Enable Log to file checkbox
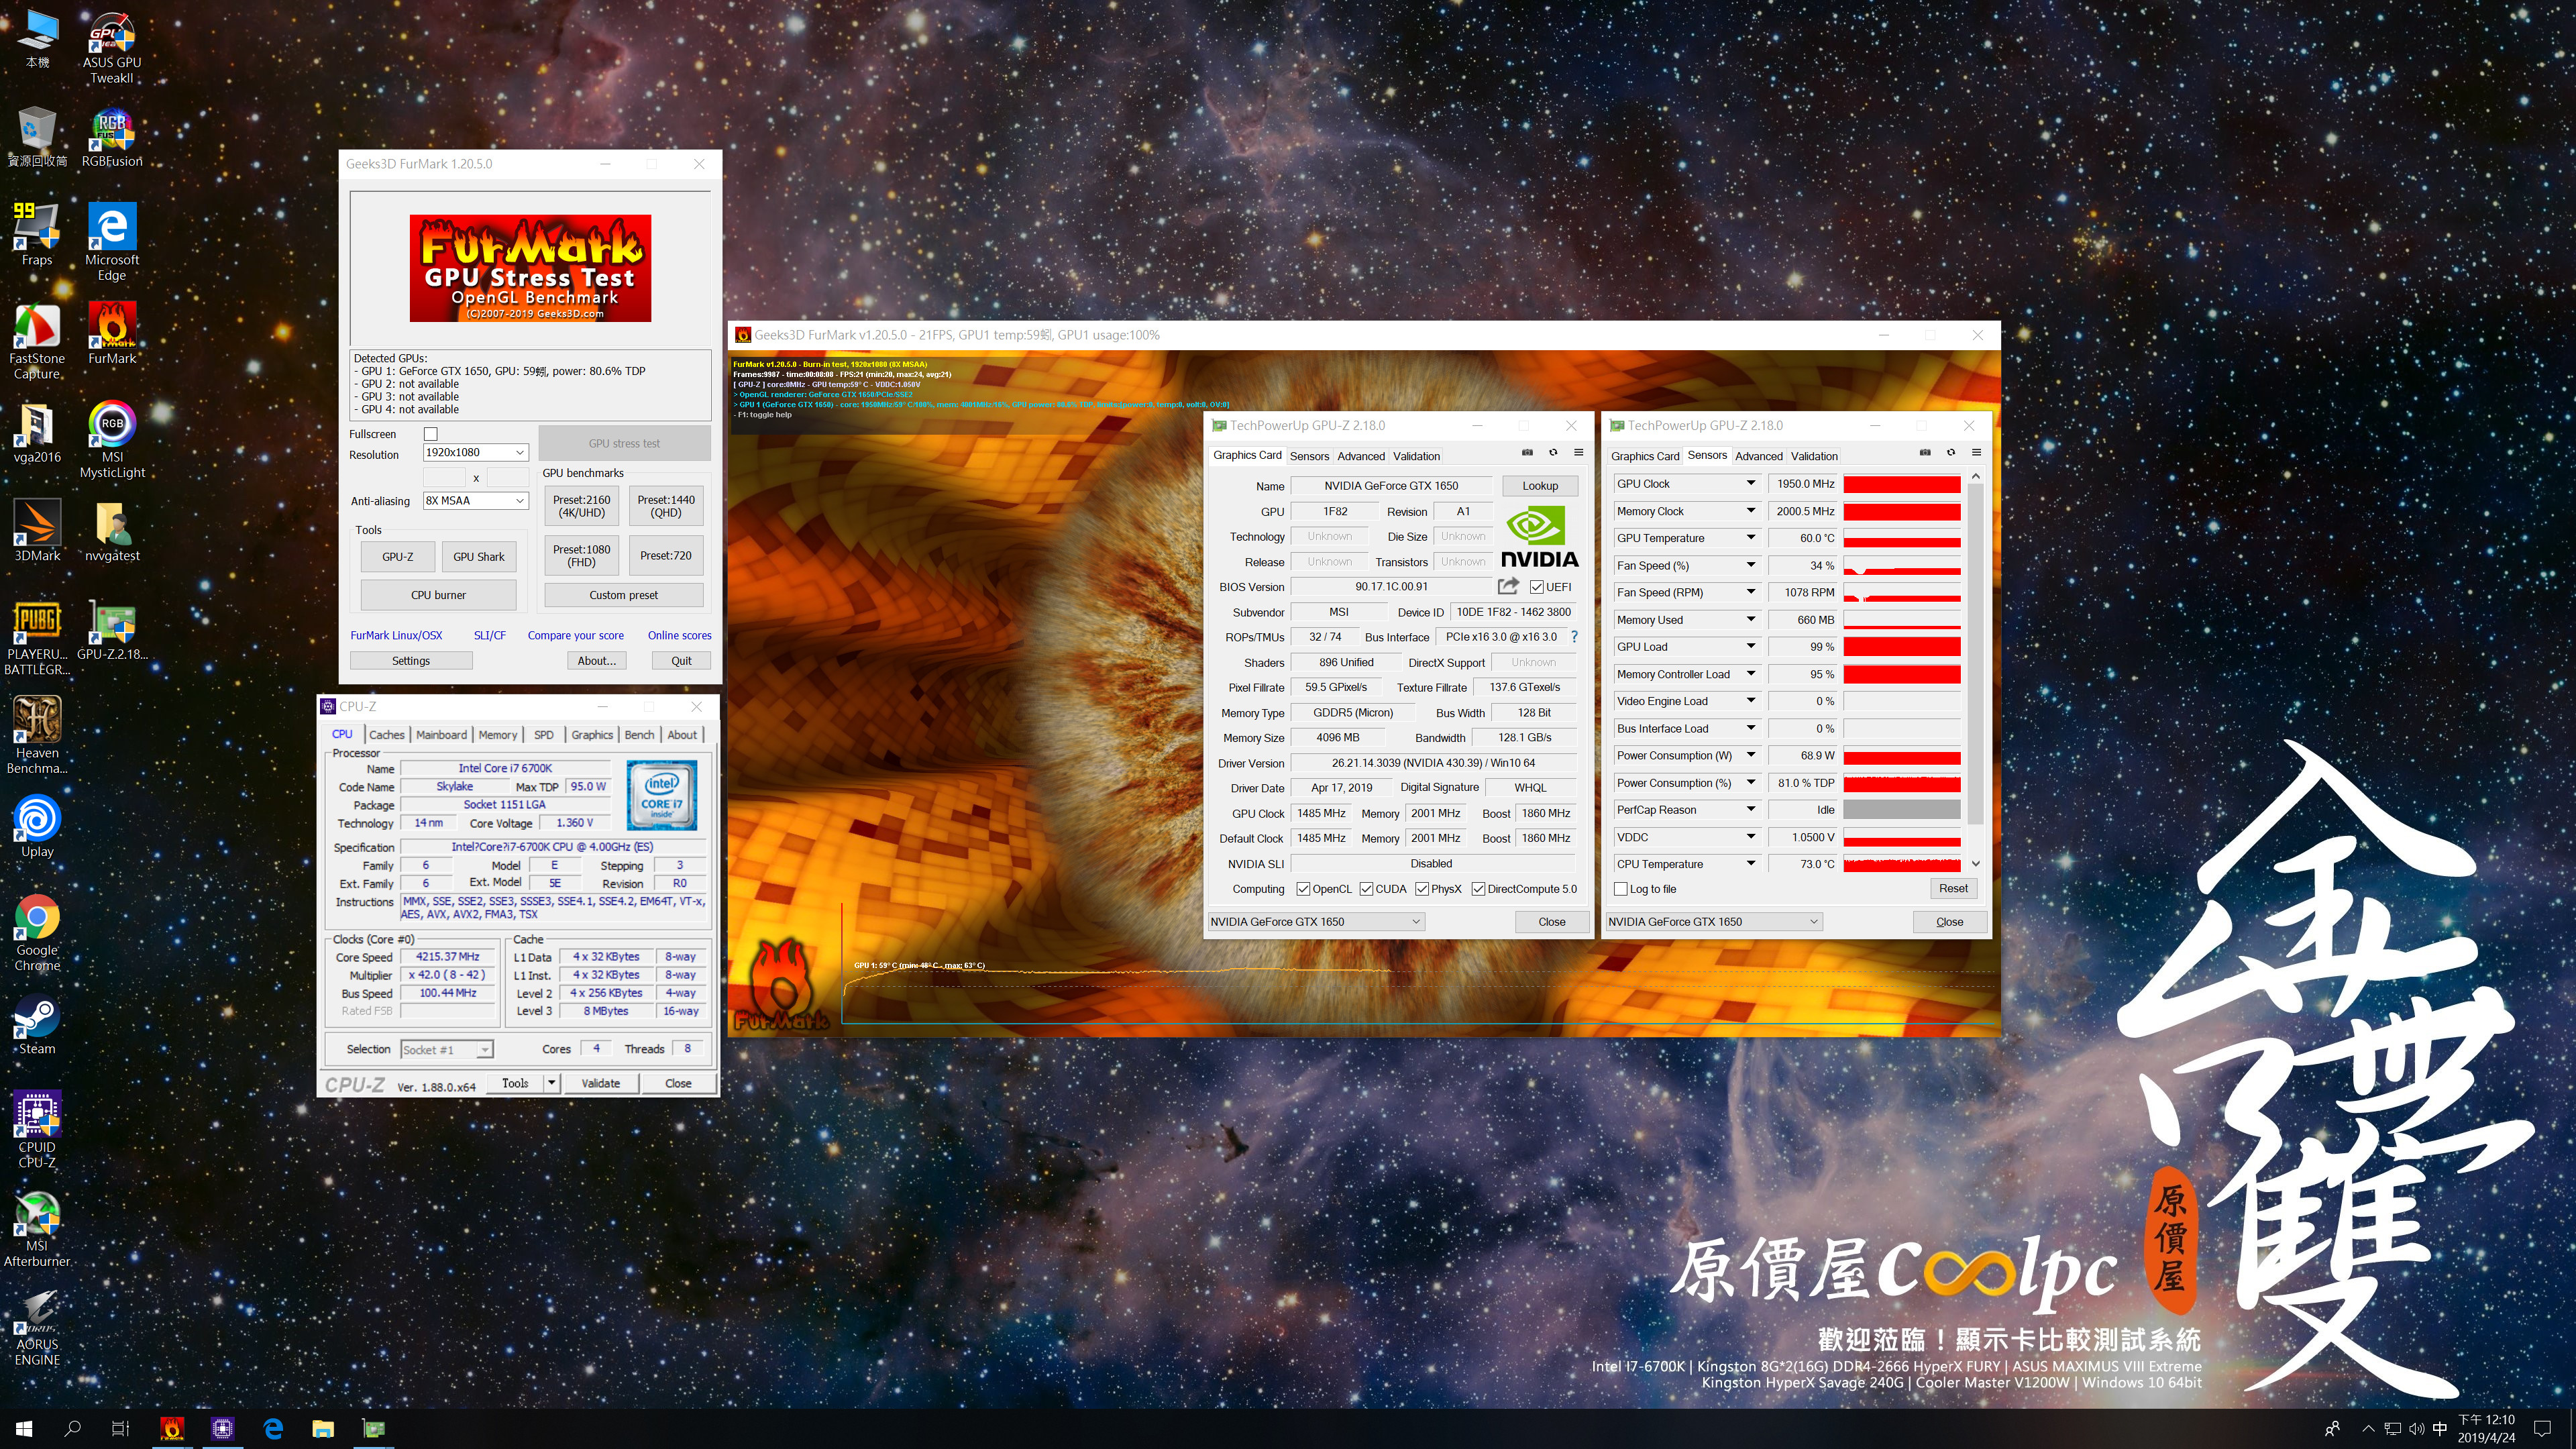Viewport: 2576px width, 1449px height. pyautogui.click(x=1621, y=889)
